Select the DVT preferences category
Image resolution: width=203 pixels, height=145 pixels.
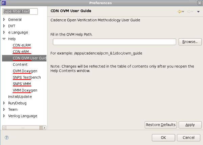pos(12,26)
